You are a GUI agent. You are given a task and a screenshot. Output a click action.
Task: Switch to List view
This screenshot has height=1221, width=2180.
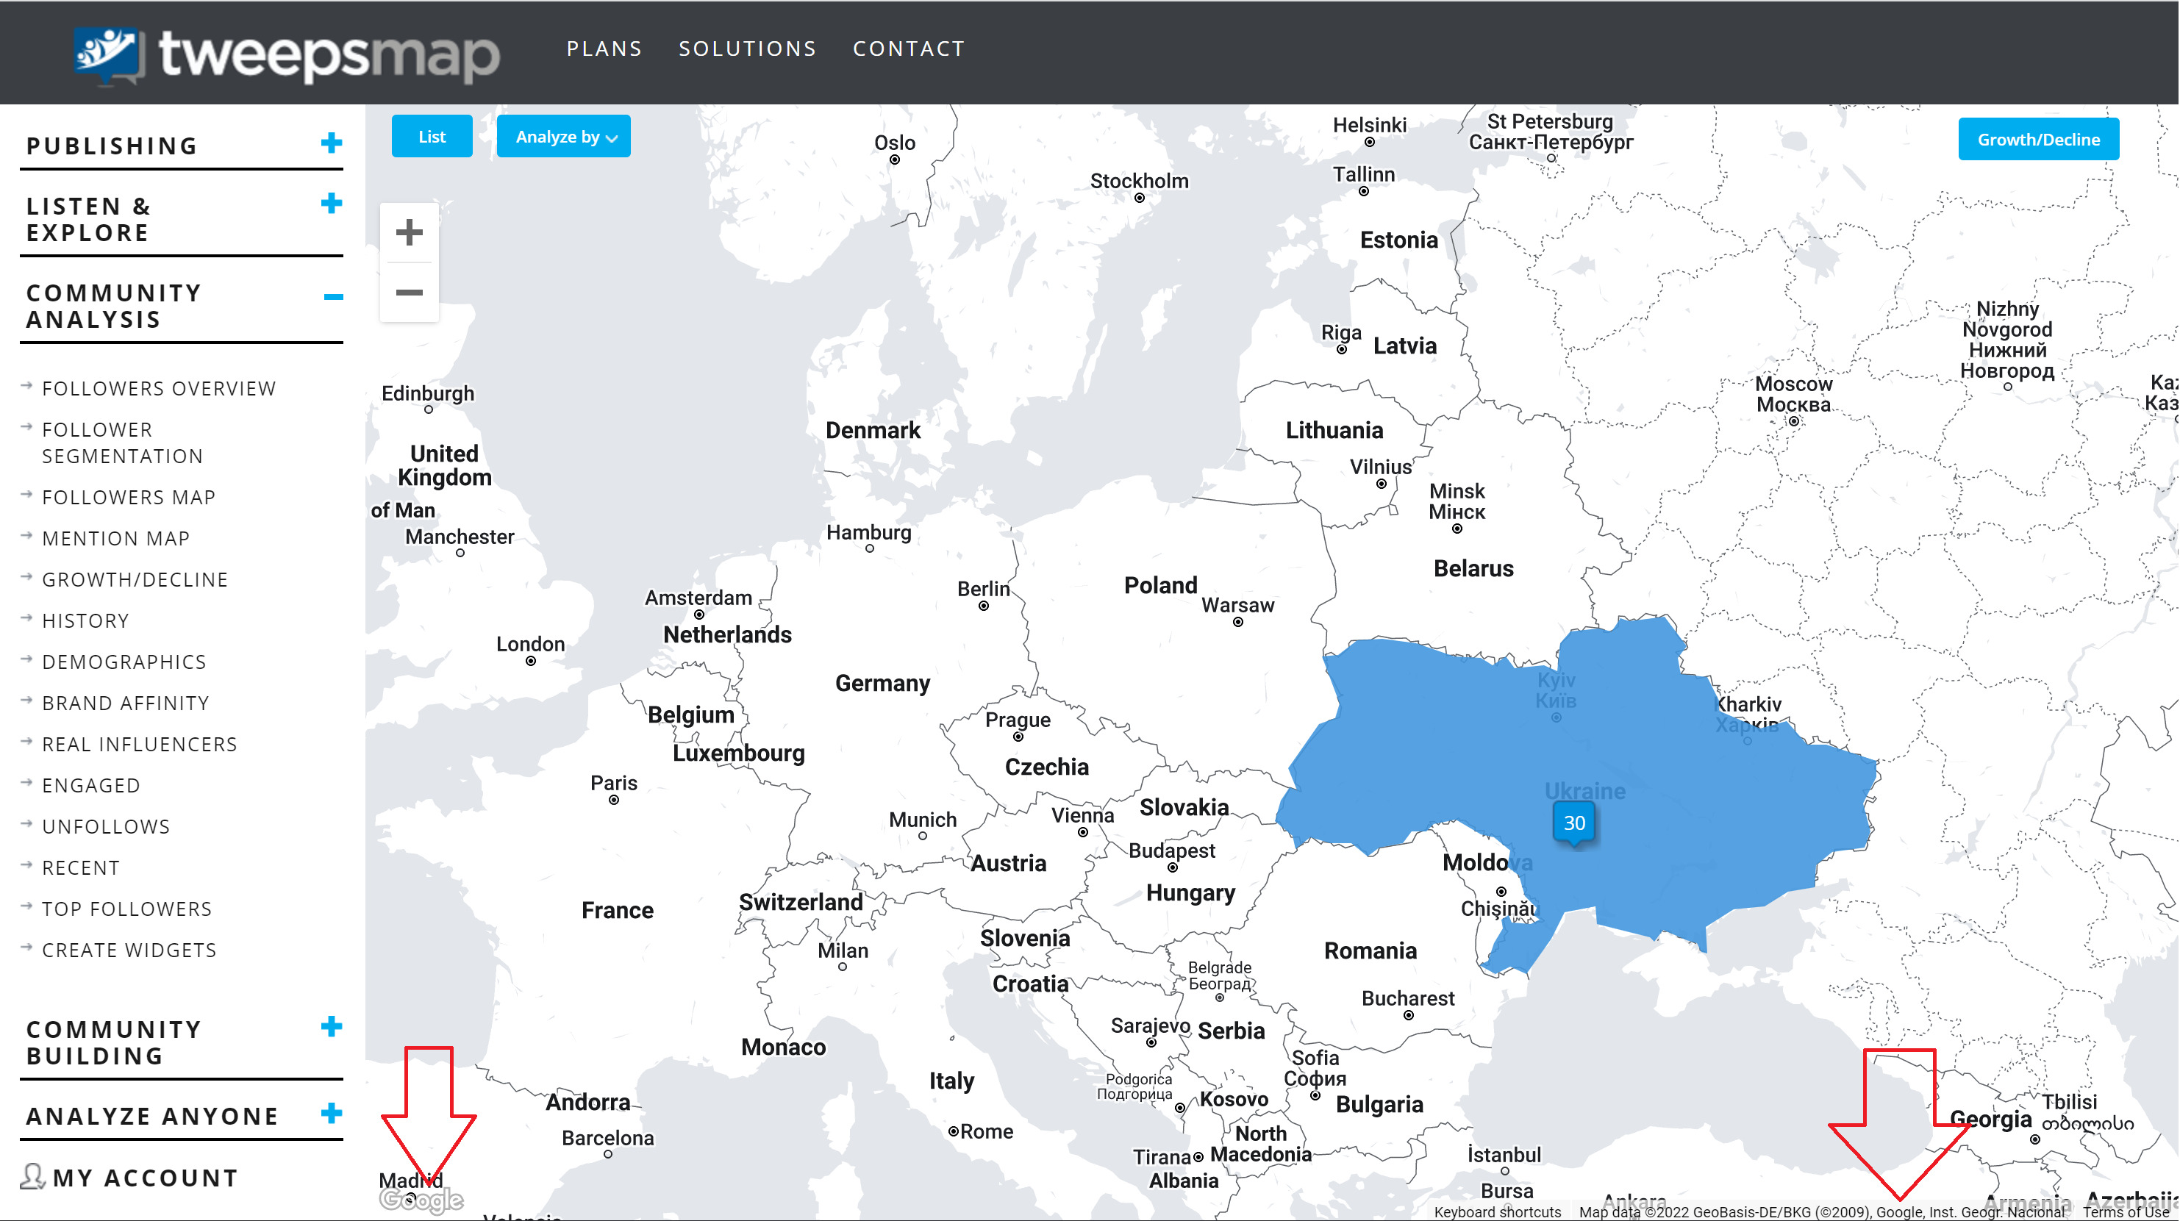coord(432,136)
